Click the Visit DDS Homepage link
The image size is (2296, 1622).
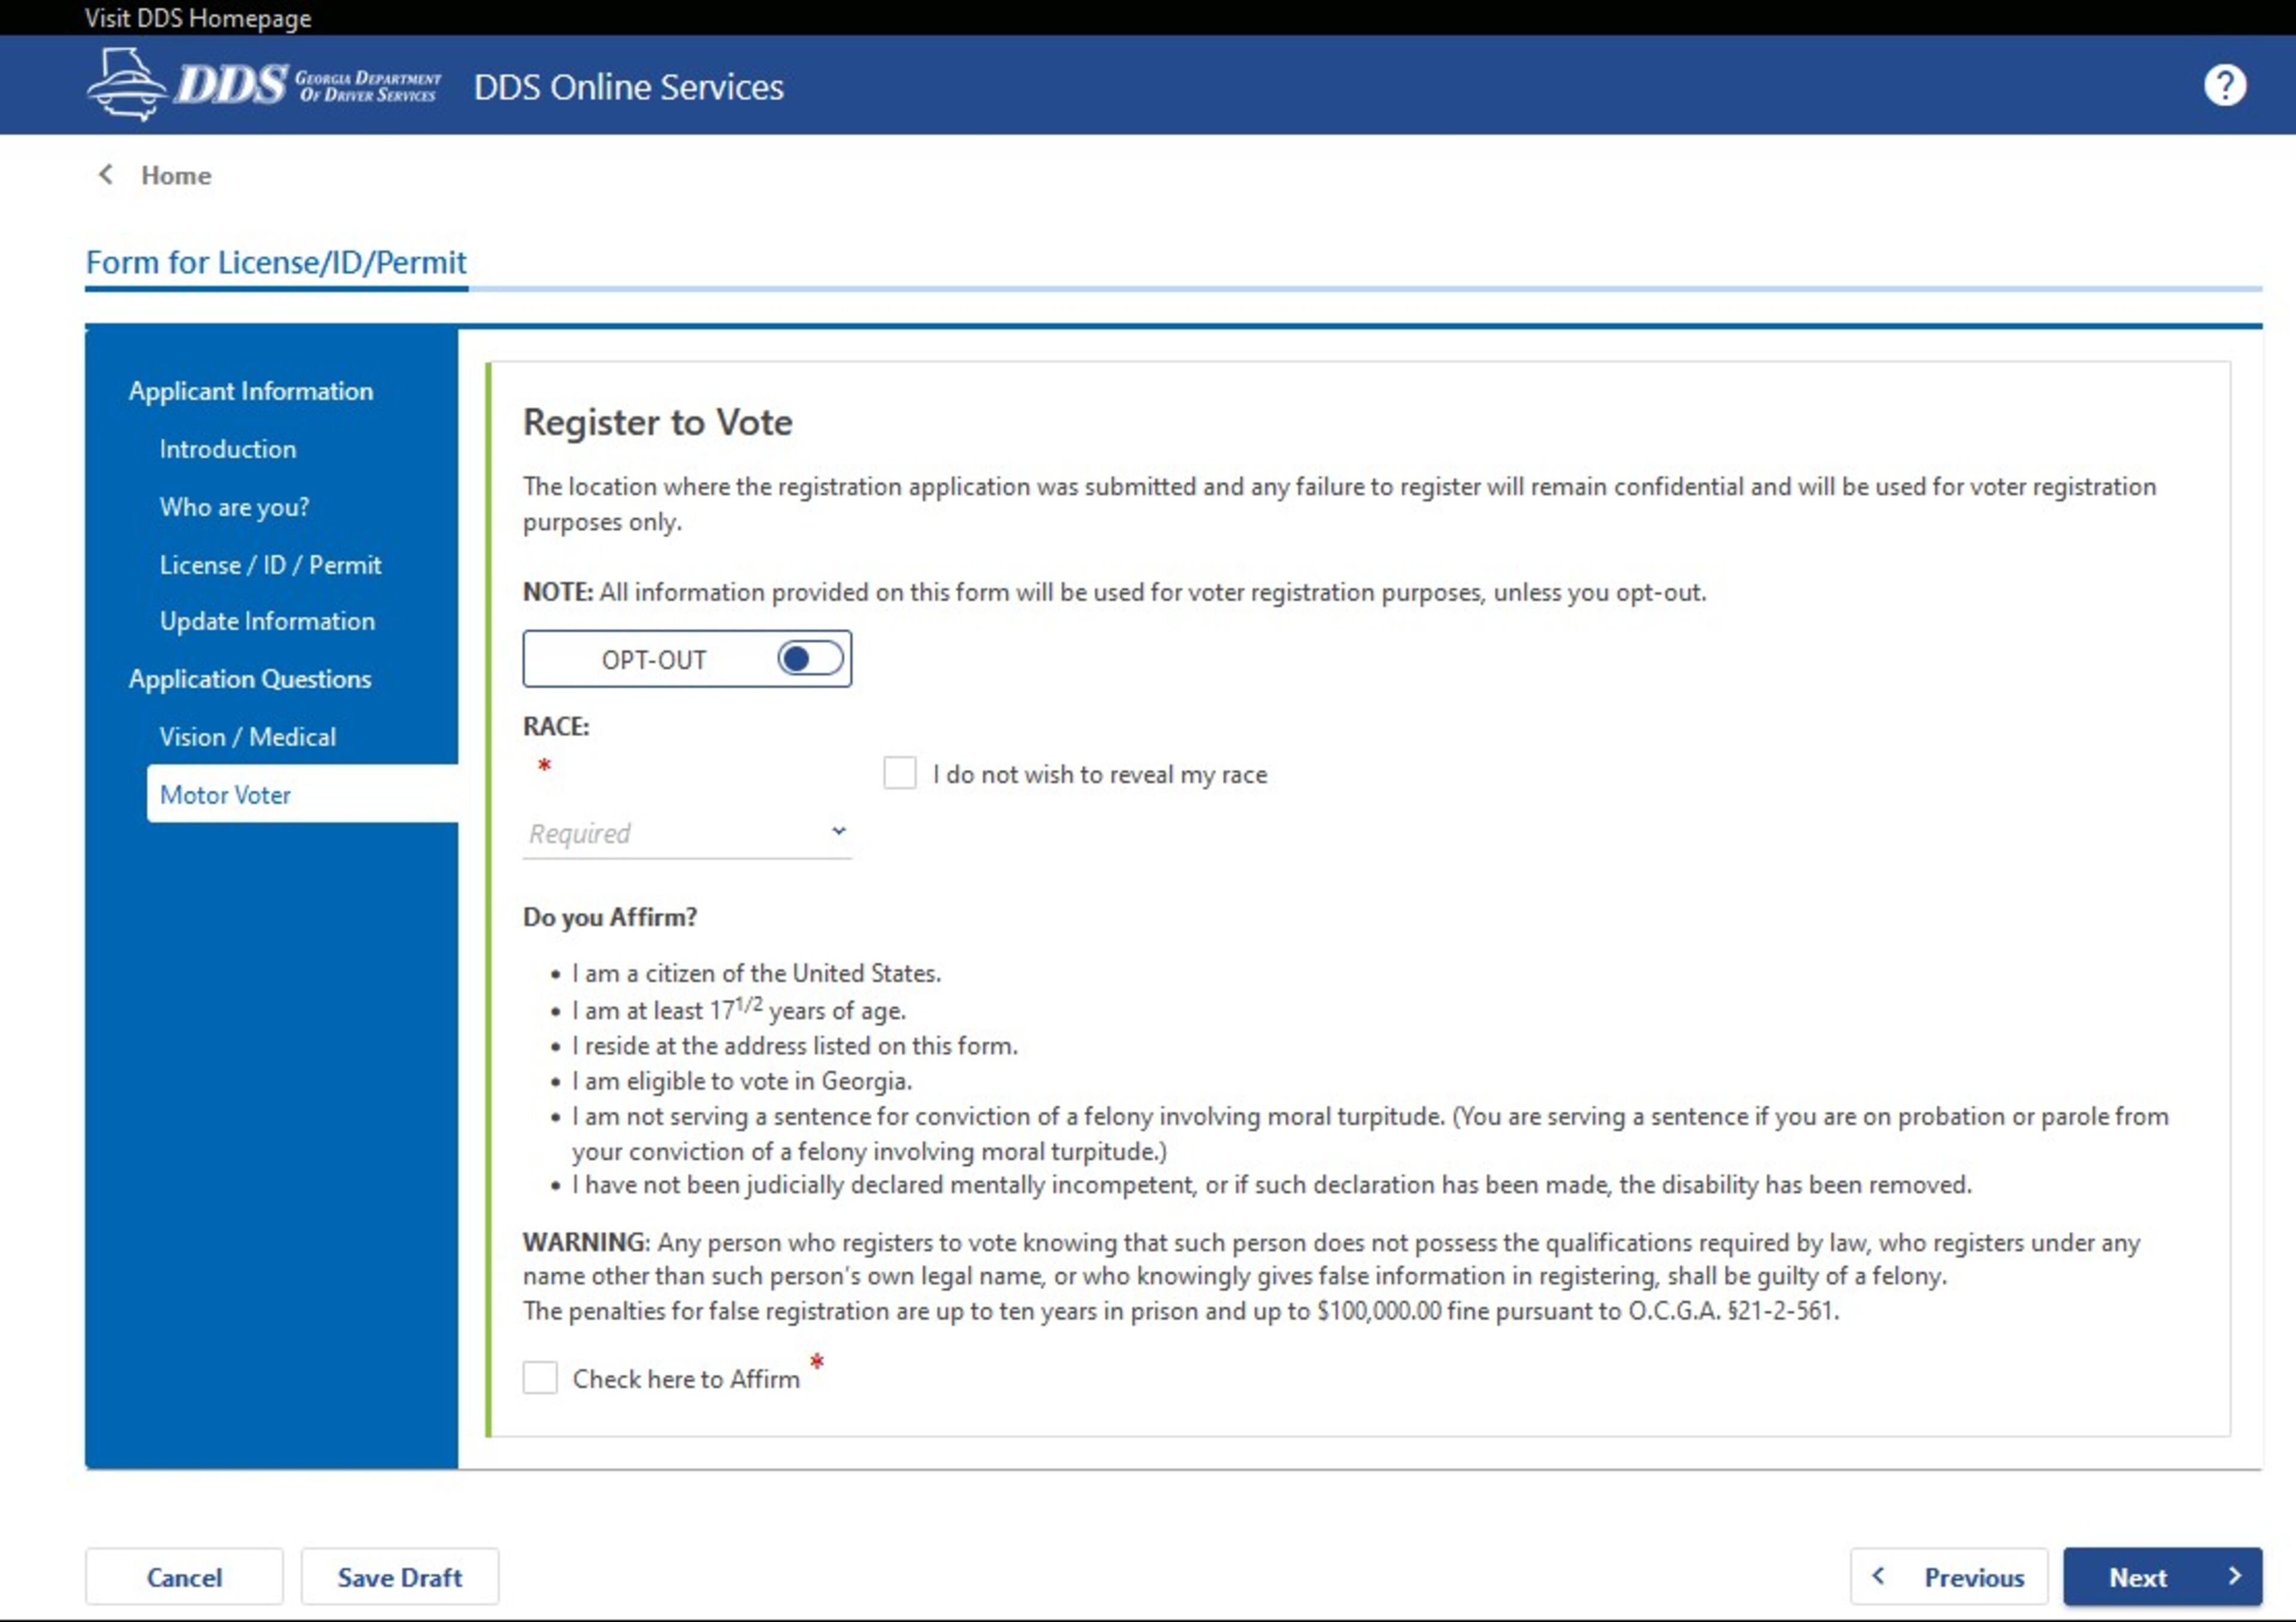click(x=197, y=18)
